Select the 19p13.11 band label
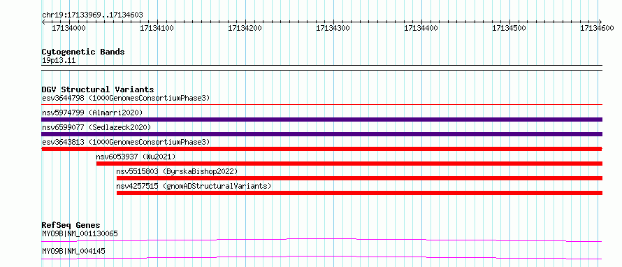 point(59,61)
